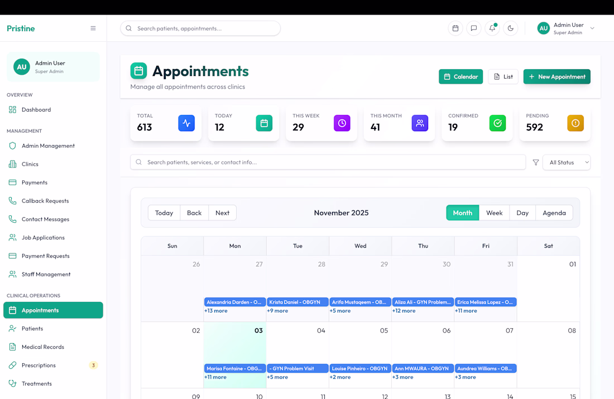Click the blue Total activity icon
Image resolution: width=614 pixels, height=399 pixels.
coord(186,123)
